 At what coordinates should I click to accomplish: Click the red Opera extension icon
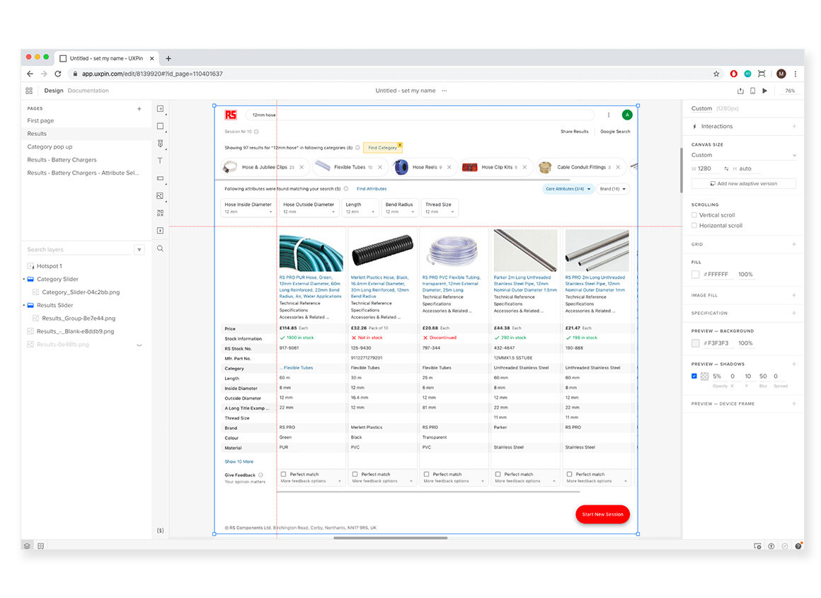[x=733, y=74]
